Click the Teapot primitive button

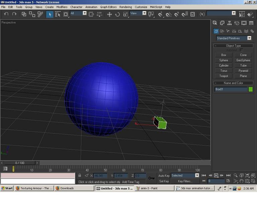(224, 76)
